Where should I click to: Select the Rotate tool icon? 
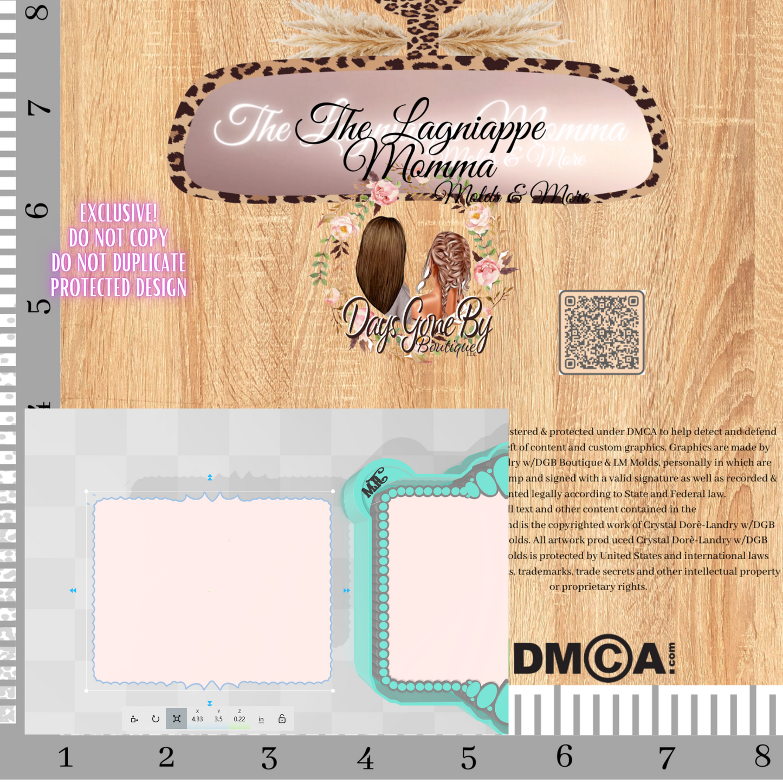156,719
